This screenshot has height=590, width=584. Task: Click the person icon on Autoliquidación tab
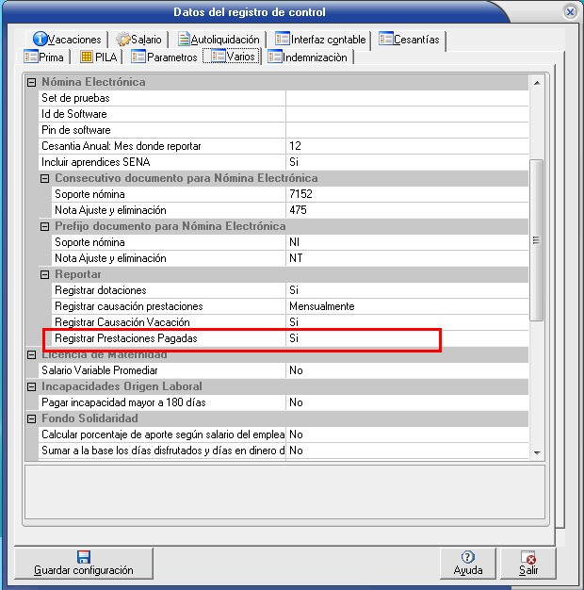pyautogui.click(x=183, y=40)
